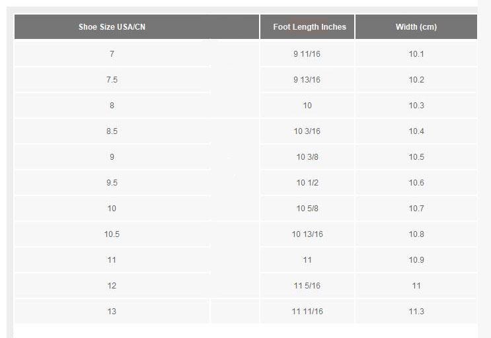Viewport: 491px width, 338px height.
Task: Click the 9 13/16 foot length cell
Action: click(307, 80)
